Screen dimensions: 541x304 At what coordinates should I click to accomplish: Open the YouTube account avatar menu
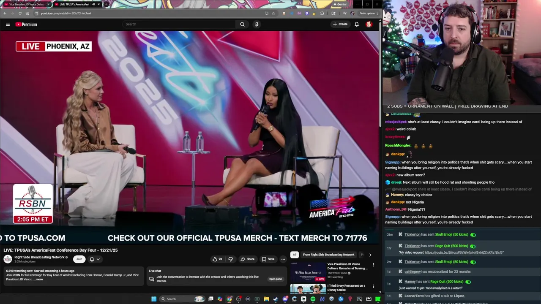coord(369,24)
